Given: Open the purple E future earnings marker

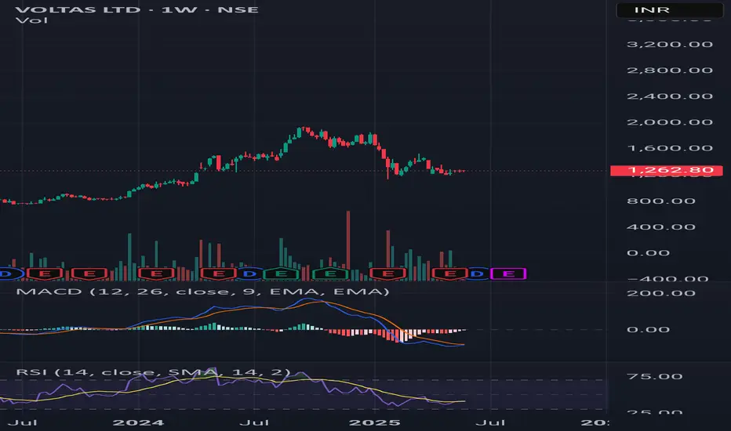Looking at the screenshot, I should tap(508, 273).
